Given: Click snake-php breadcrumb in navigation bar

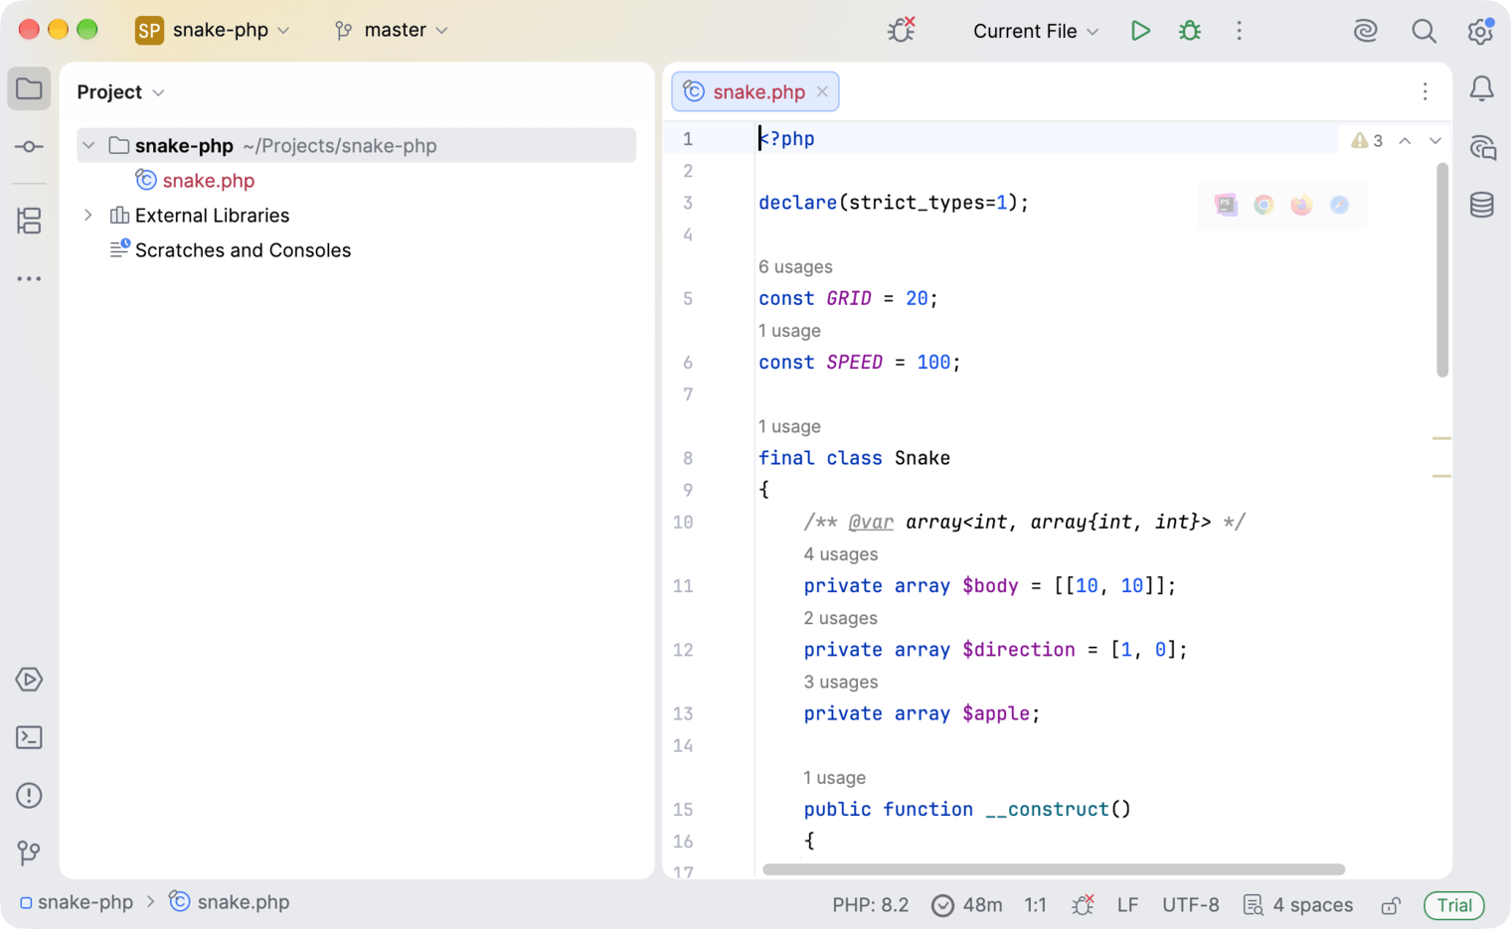Looking at the screenshot, I should coord(77,903).
